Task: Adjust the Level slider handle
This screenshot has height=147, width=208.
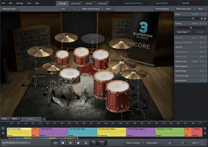Action: pos(193,19)
